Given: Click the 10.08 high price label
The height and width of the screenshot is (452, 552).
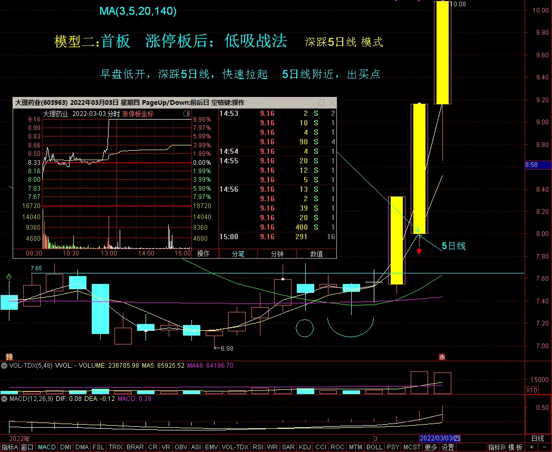Looking at the screenshot, I should [458, 4].
